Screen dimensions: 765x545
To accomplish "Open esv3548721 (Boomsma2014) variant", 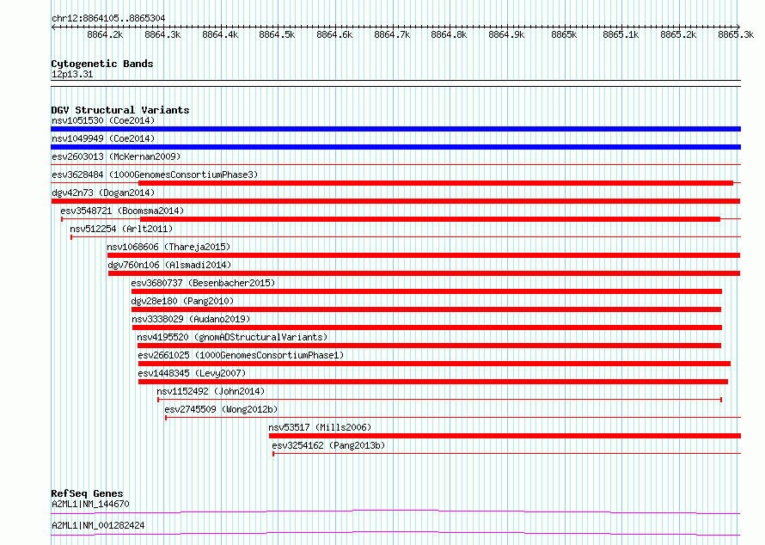I will [x=122, y=211].
